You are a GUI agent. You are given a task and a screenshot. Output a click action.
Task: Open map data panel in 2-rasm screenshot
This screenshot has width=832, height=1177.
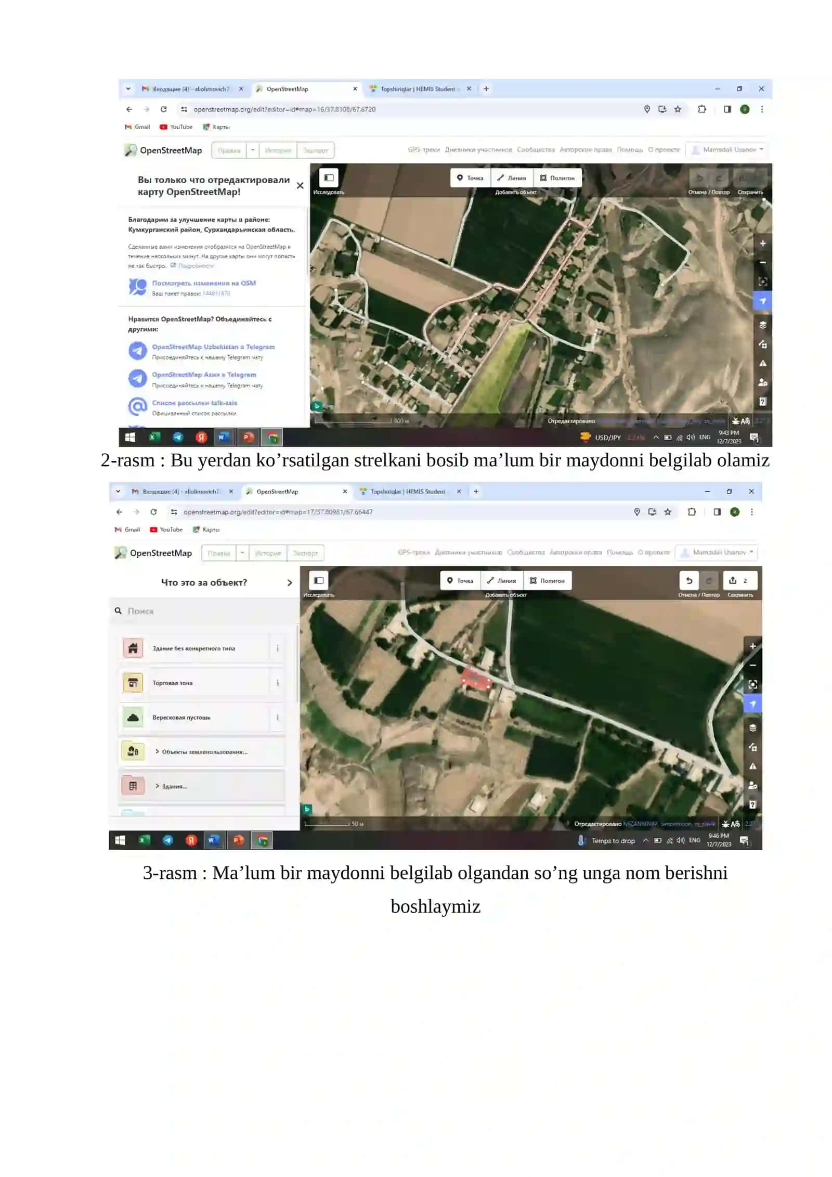[762, 344]
